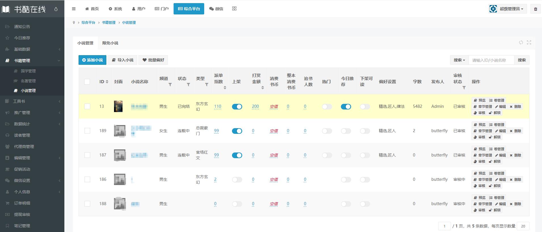Expand the 基础数据 sidebar menu
542x232 pixels.
[x=32, y=49]
